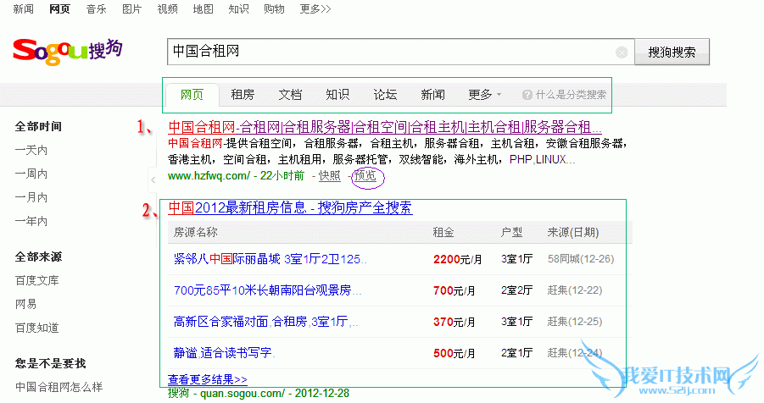Clear the search box with X icon
764x403 pixels.
coord(622,52)
